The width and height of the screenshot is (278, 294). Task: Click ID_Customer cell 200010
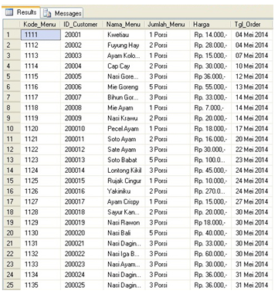82,129
